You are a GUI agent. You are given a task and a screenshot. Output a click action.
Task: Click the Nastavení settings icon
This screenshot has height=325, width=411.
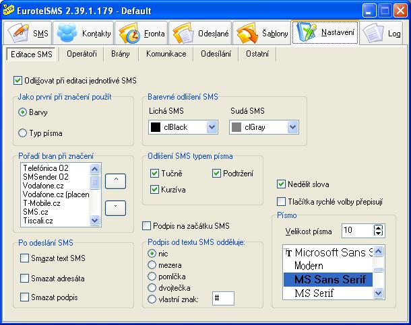307,32
